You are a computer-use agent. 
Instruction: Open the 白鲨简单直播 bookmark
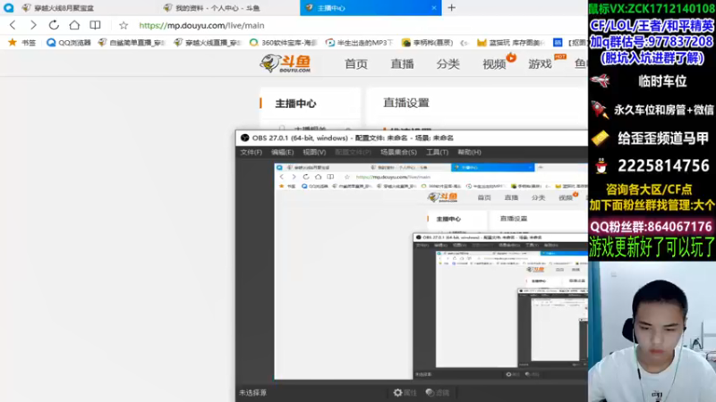coord(132,42)
